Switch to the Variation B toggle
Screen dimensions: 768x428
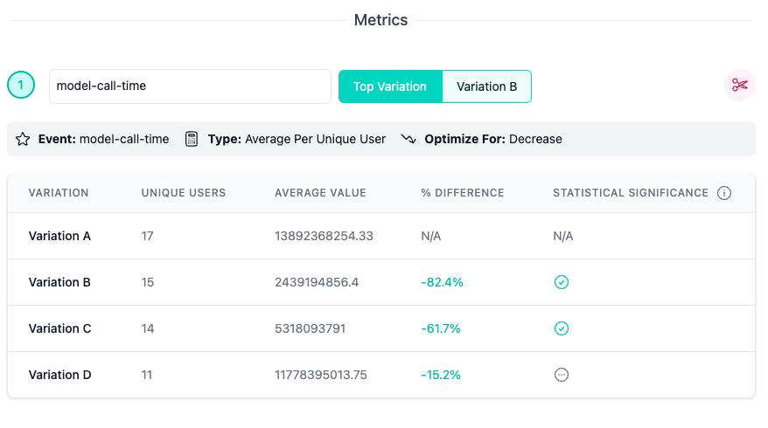pos(487,86)
